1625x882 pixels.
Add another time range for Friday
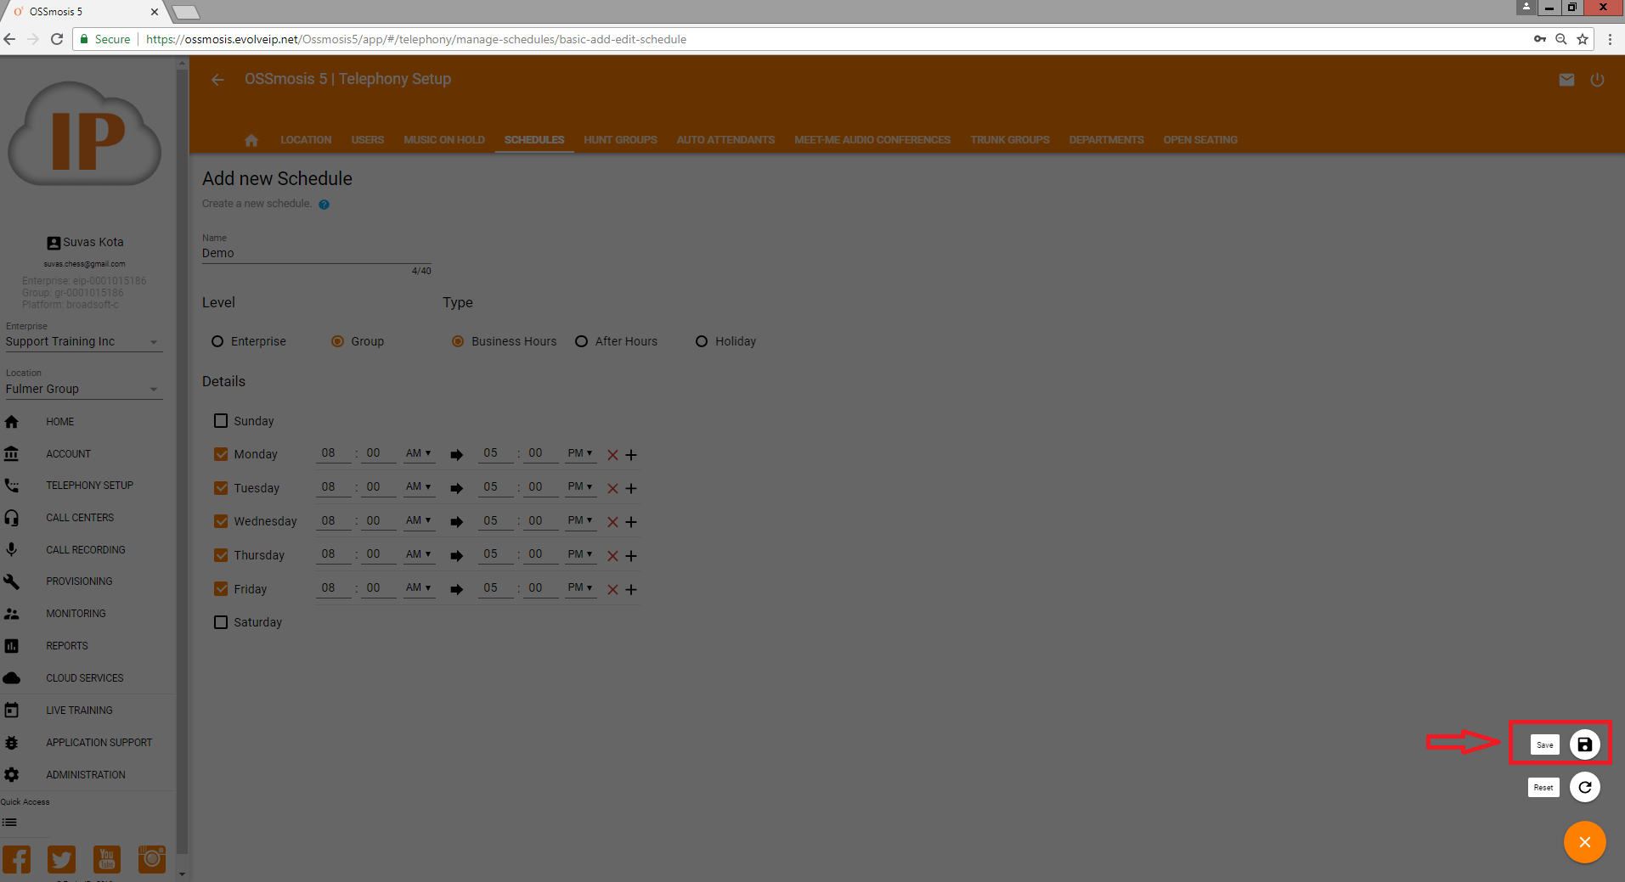click(x=631, y=589)
